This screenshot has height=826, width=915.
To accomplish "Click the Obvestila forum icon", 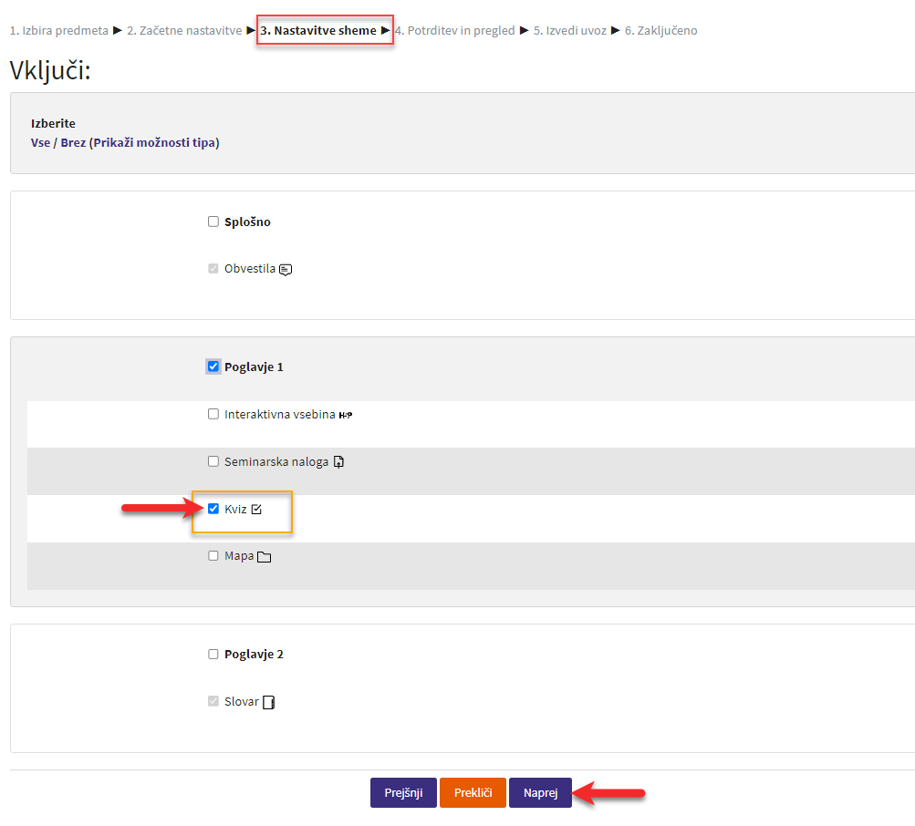I will tap(286, 270).
